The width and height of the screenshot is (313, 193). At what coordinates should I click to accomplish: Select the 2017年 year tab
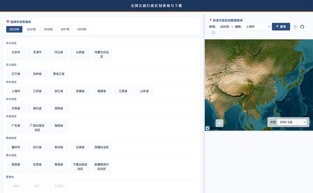(65, 29)
